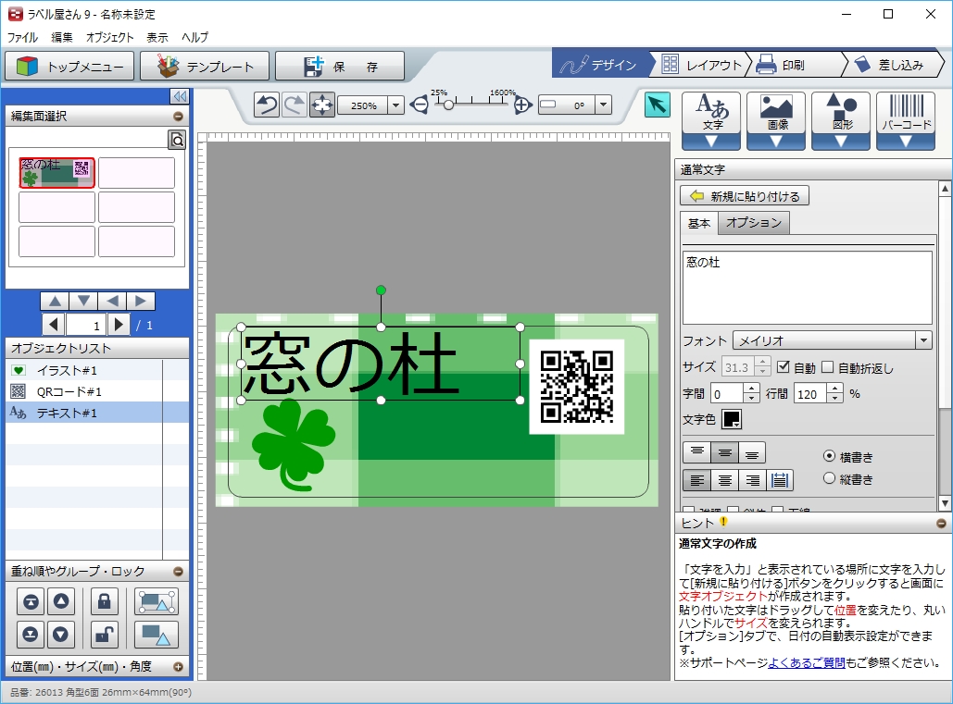This screenshot has height=704, width=953.
Task: Toggle the 自動 size checkbox
Action: (783, 366)
